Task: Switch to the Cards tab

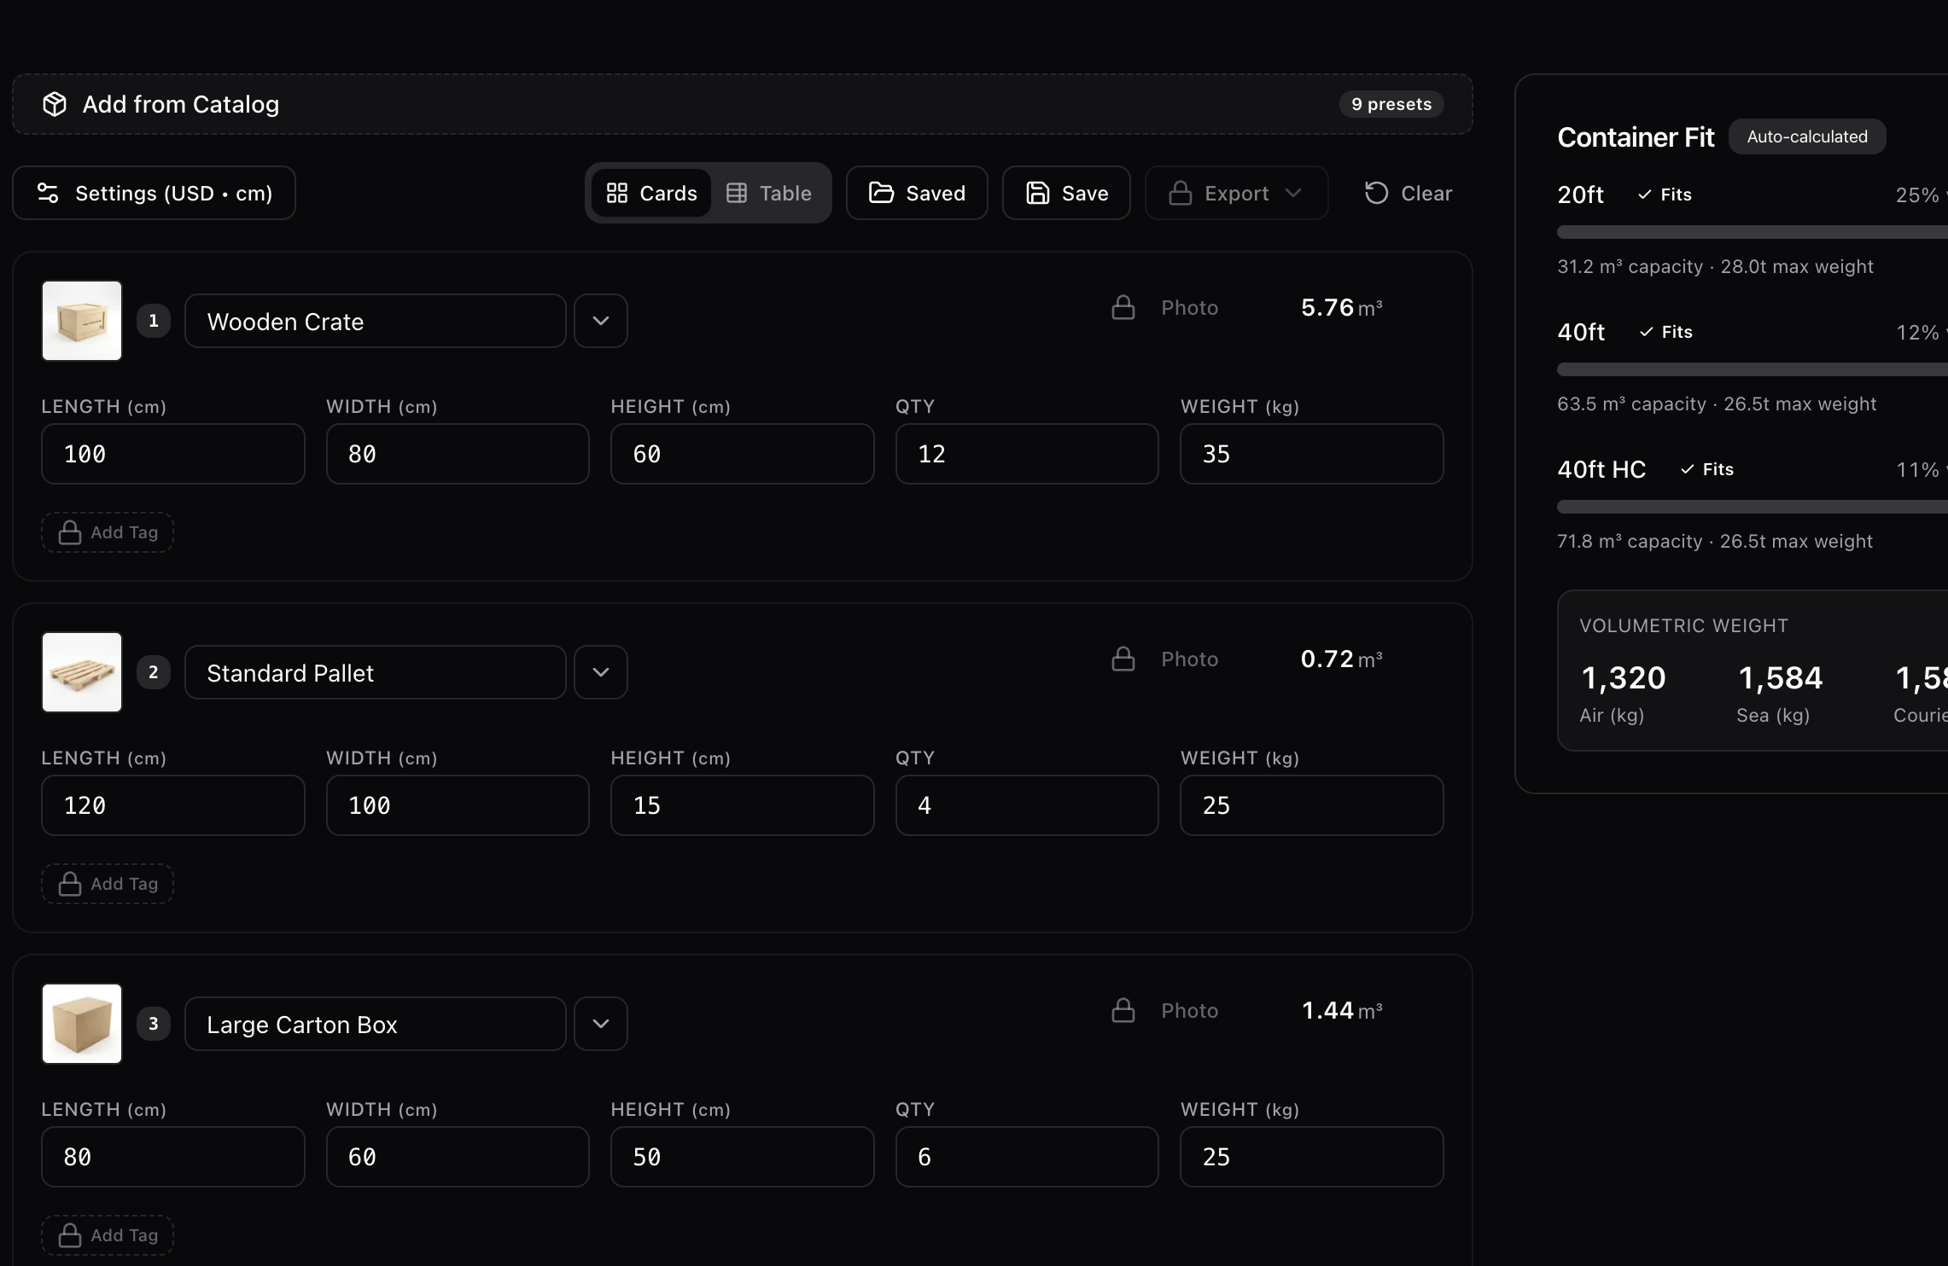Action: pyautogui.click(x=650, y=193)
